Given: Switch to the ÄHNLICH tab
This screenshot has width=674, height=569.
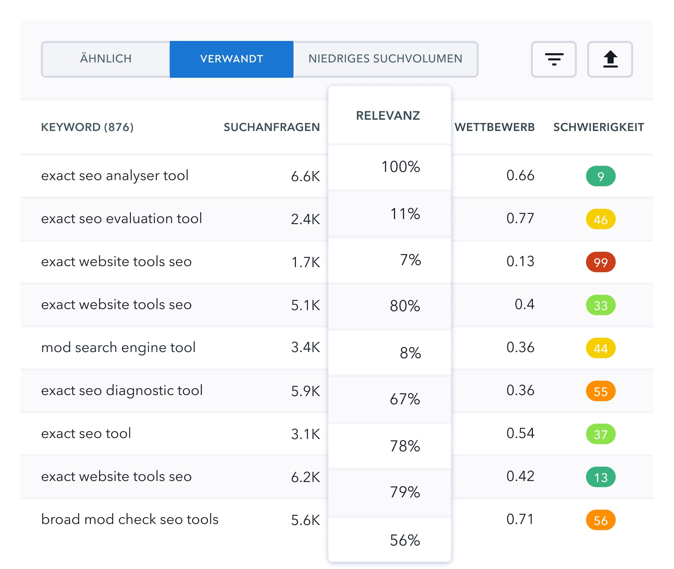Looking at the screenshot, I should click(106, 59).
